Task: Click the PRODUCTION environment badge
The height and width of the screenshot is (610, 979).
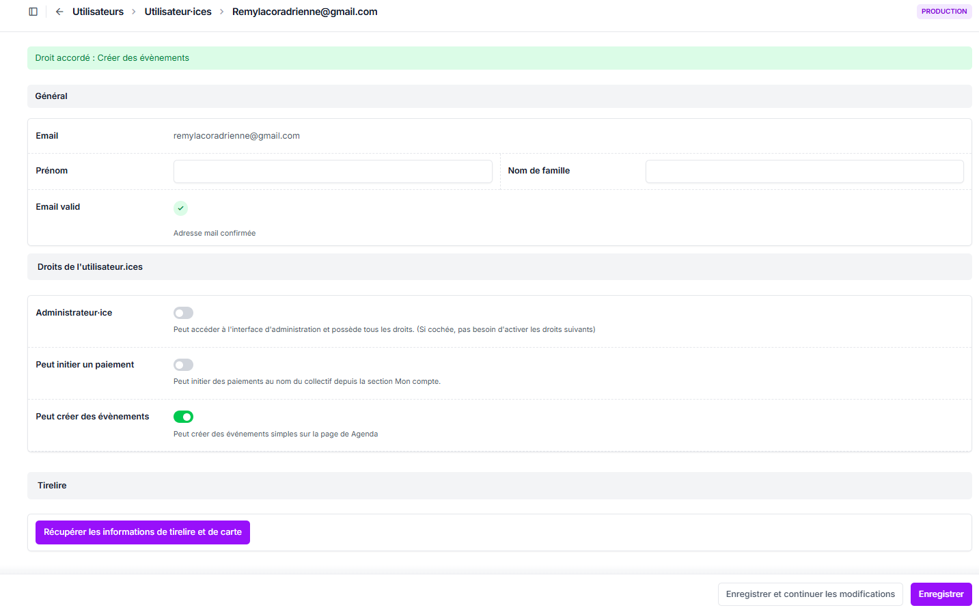Action: pyautogui.click(x=943, y=12)
